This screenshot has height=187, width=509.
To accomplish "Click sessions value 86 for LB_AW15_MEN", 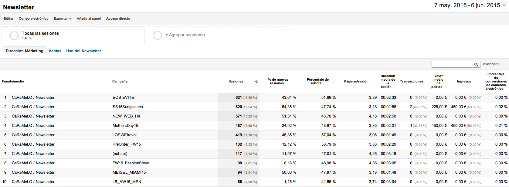I will [240, 182].
